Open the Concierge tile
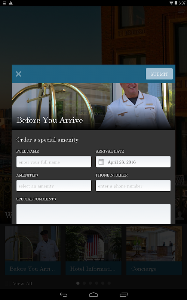This screenshot has height=300, width=187. 154,250
